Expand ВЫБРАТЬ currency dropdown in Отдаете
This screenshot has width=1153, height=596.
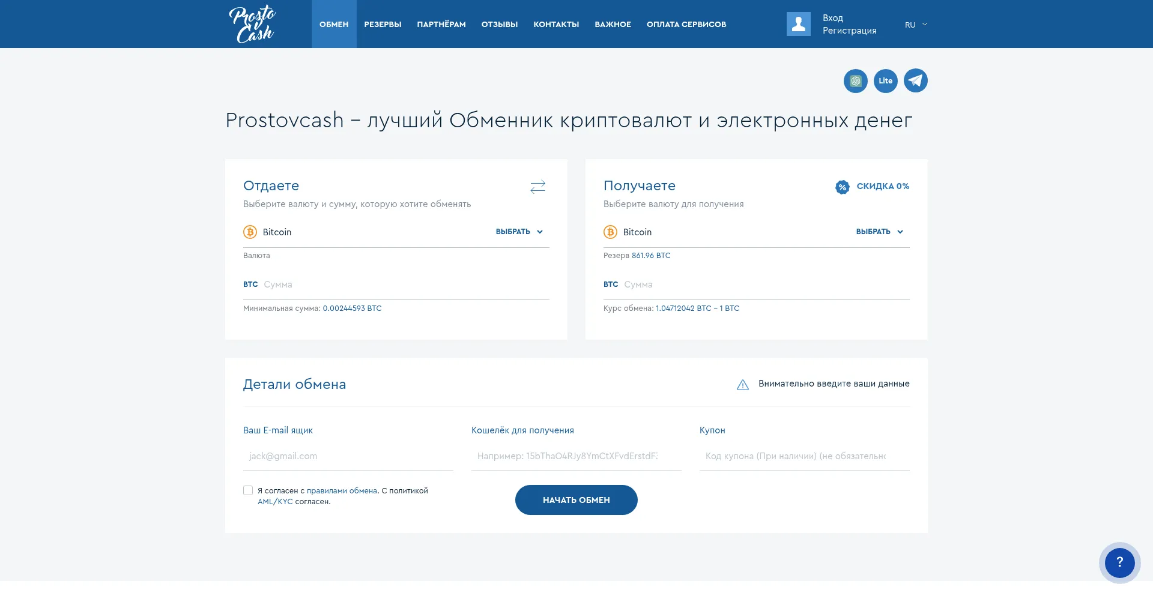tap(519, 232)
